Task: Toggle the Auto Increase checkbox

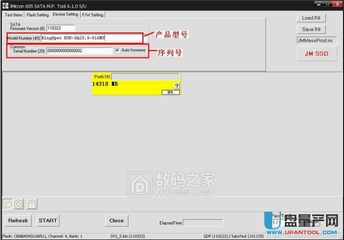Action: pos(118,50)
